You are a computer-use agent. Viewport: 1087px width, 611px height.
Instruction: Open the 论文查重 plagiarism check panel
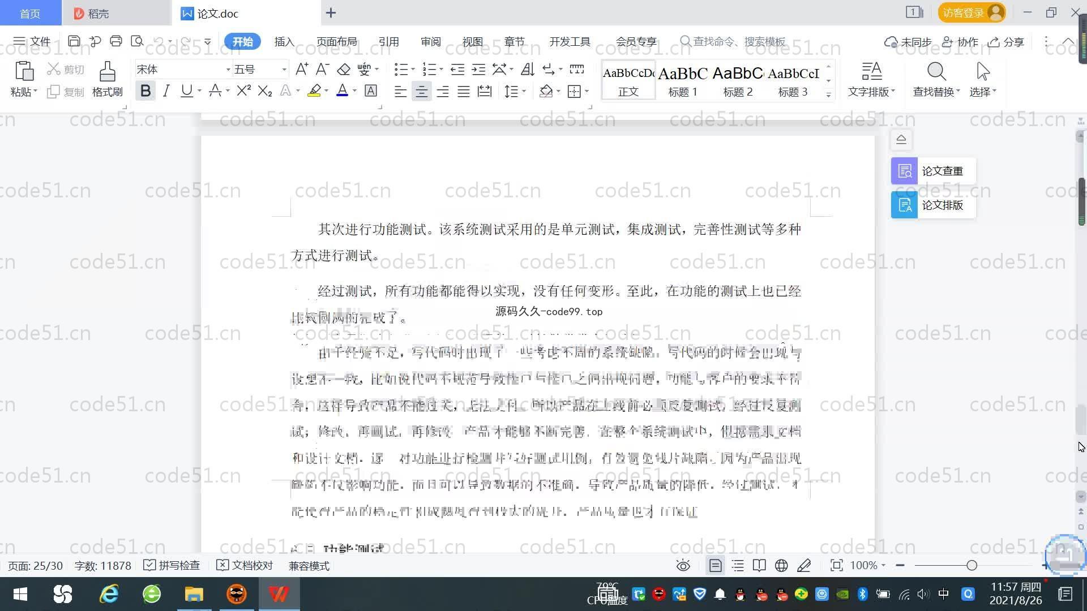point(933,171)
